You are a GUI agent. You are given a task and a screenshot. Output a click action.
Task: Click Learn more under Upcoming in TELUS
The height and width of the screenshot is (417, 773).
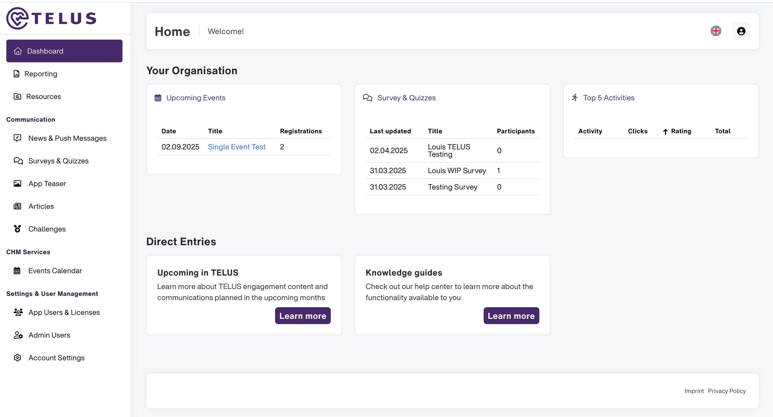point(303,316)
